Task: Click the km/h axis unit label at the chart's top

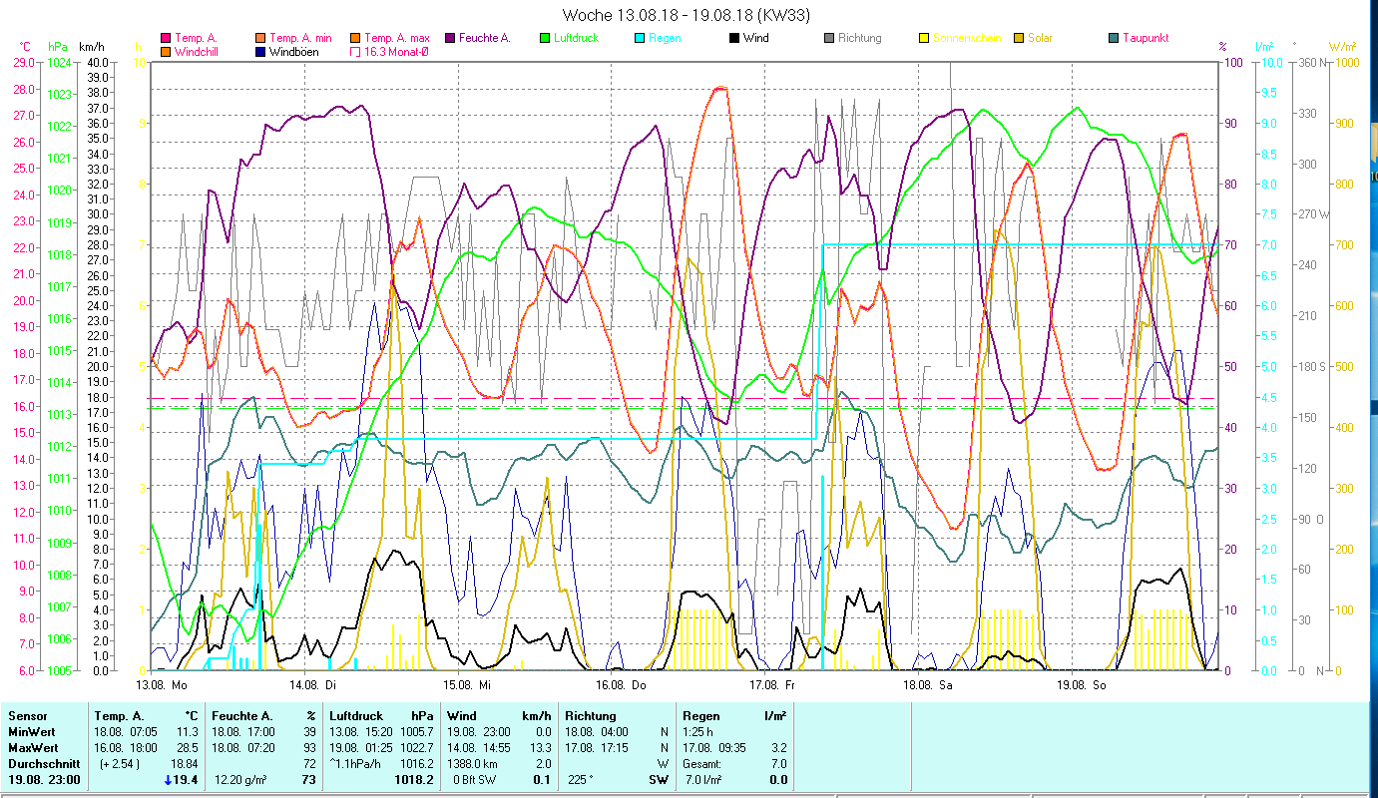Action: coord(91,47)
